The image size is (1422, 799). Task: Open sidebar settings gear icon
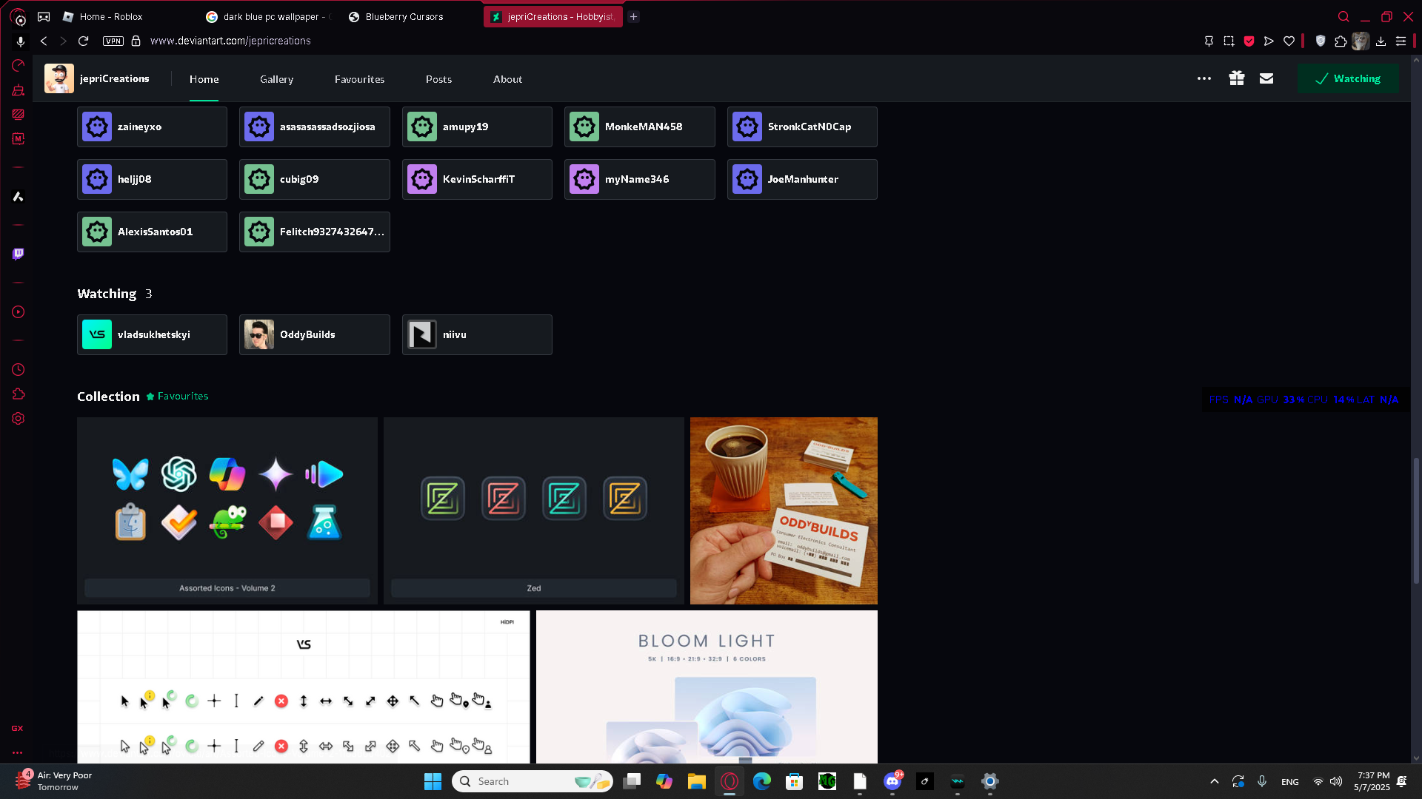coord(19,419)
